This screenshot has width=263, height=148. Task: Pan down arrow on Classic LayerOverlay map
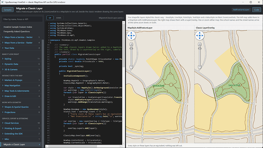tap(200, 38)
